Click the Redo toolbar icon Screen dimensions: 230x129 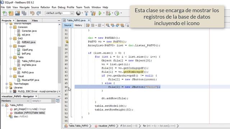click(x=38, y=13)
